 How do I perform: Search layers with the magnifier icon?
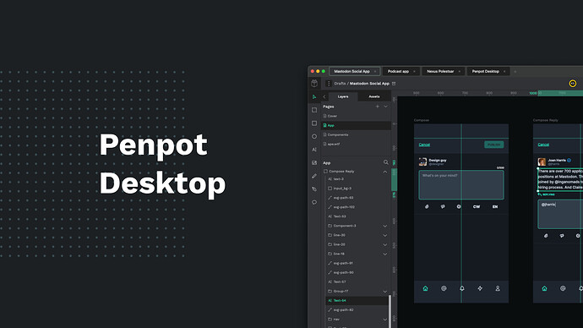385,162
